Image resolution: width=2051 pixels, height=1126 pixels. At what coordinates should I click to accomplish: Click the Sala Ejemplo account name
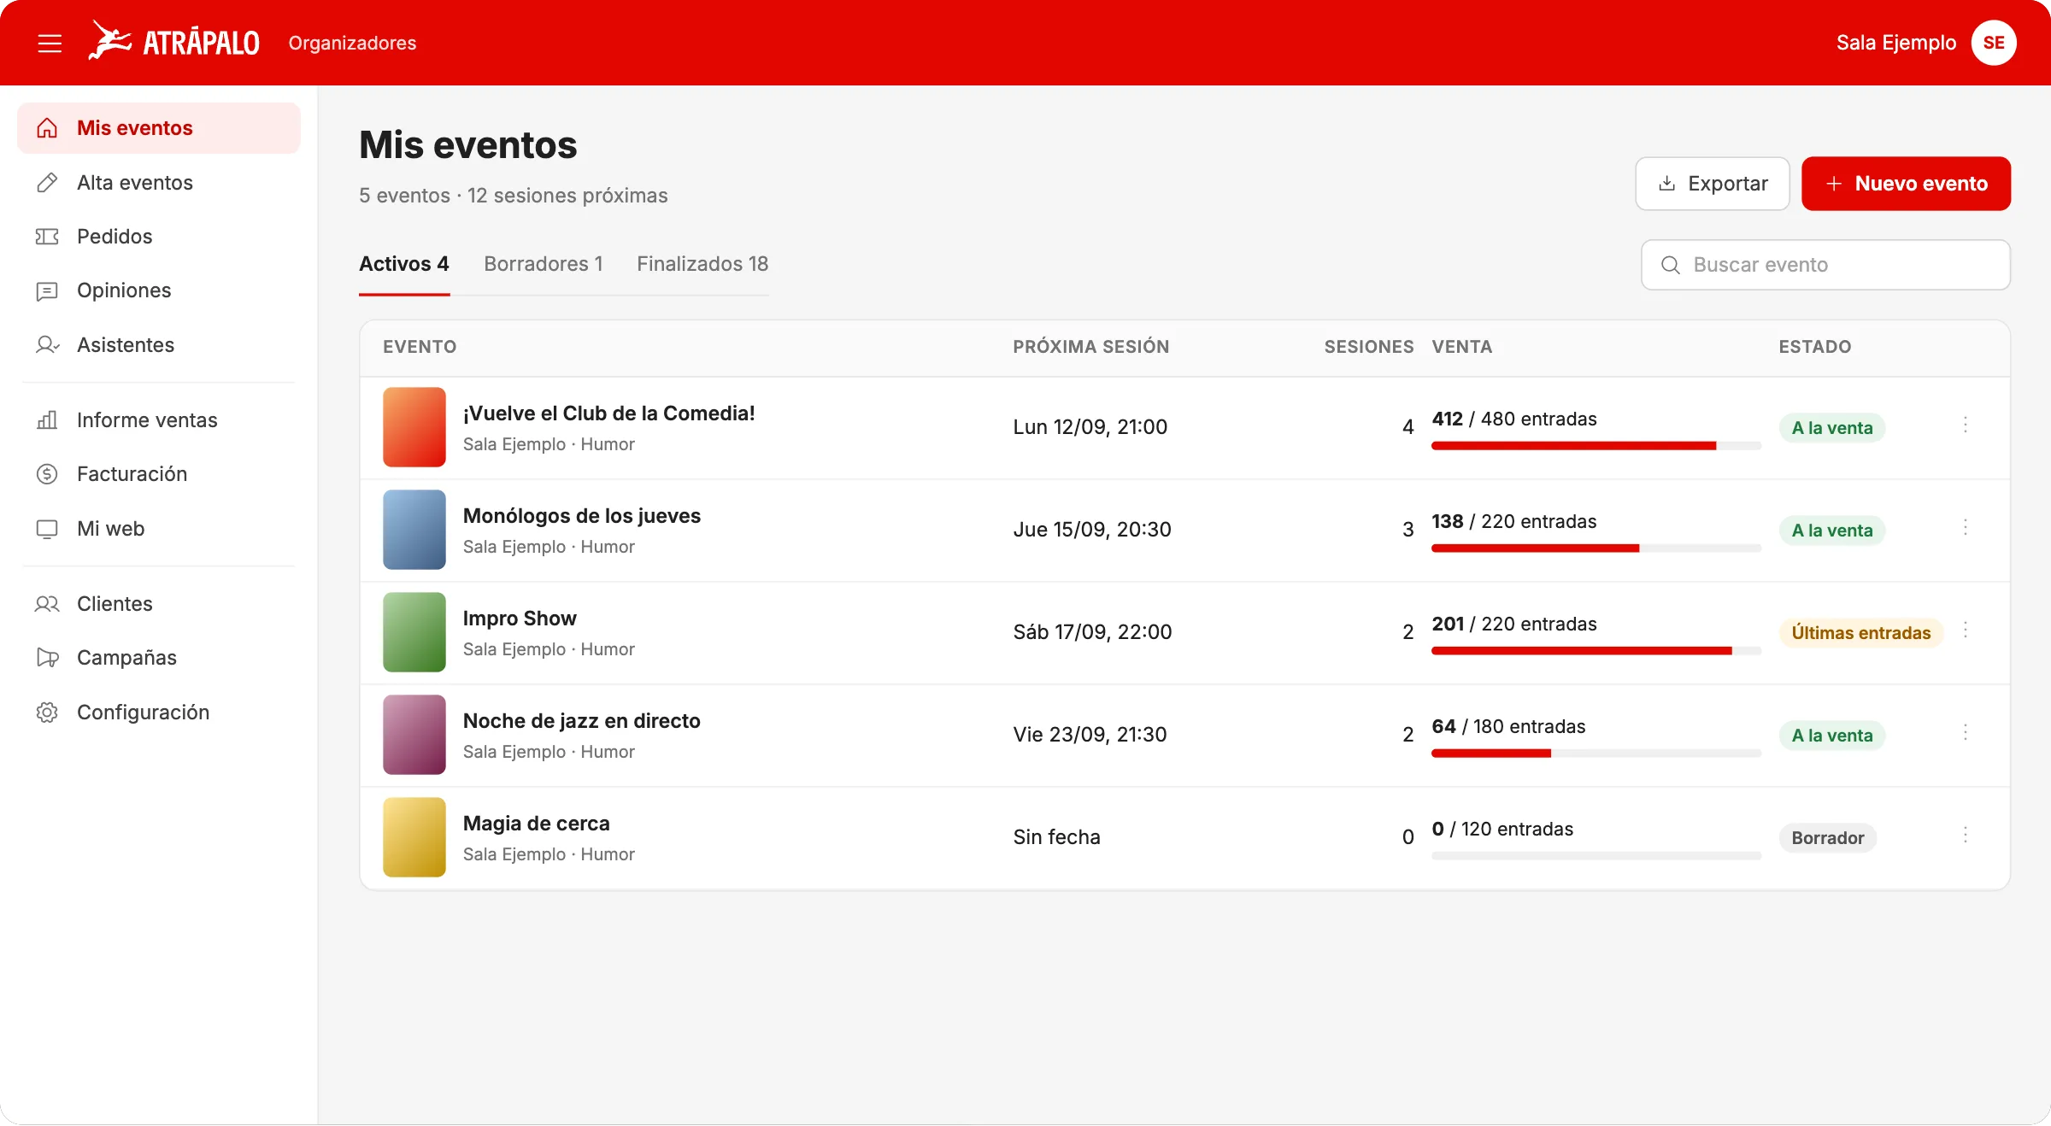click(x=1896, y=43)
